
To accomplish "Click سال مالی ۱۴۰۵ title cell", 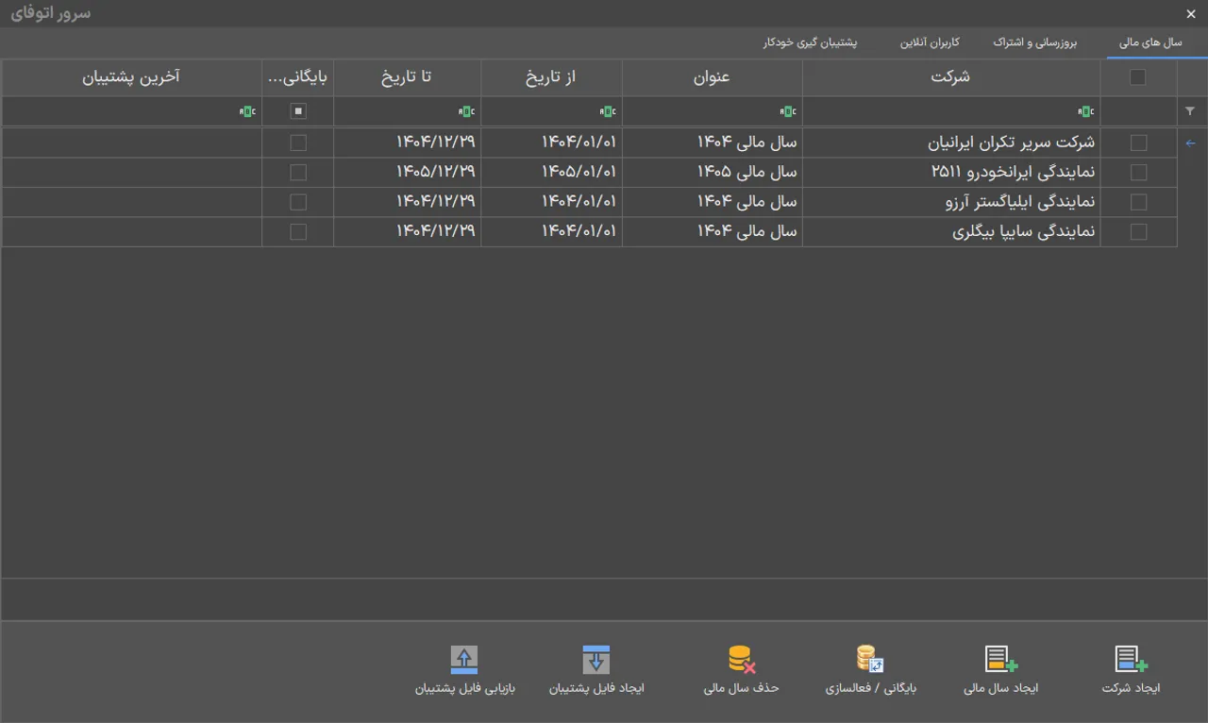I will point(713,173).
